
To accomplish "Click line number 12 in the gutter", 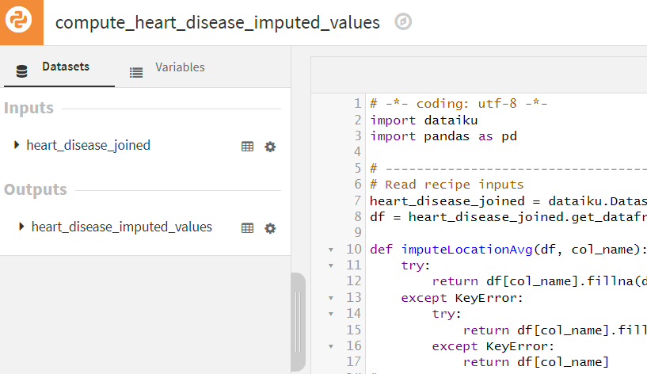I will click(354, 281).
